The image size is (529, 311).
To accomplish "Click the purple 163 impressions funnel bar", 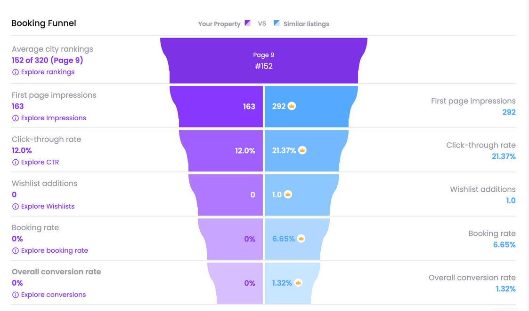I will 221,107.
